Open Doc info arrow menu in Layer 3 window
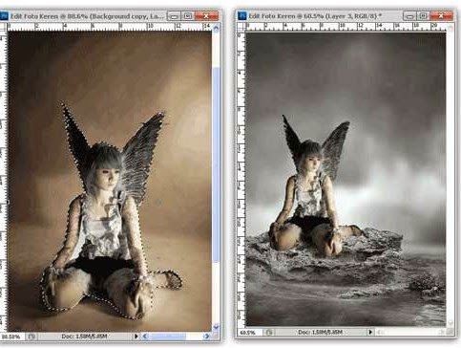Screen dimensions: 461x348 (x=370, y=333)
